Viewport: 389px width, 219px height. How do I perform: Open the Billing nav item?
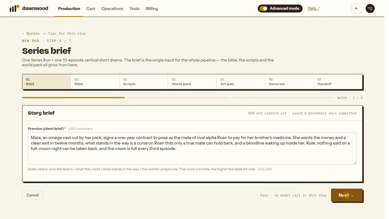(152, 9)
